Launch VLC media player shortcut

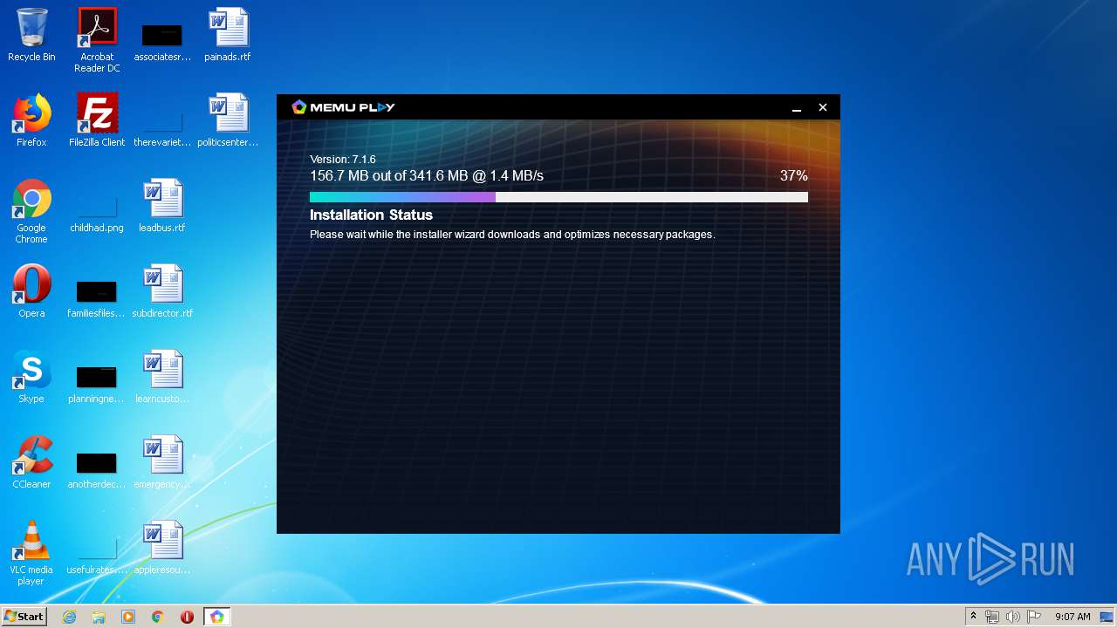point(31,553)
